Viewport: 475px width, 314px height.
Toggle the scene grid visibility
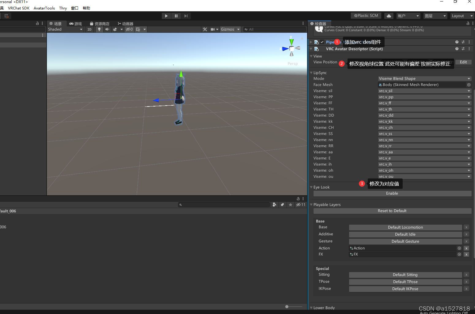pyautogui.click(x=138, y=29)
